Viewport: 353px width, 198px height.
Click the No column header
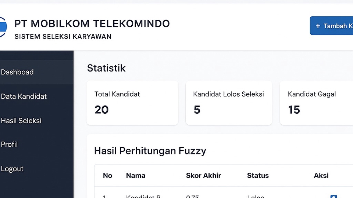108,176
